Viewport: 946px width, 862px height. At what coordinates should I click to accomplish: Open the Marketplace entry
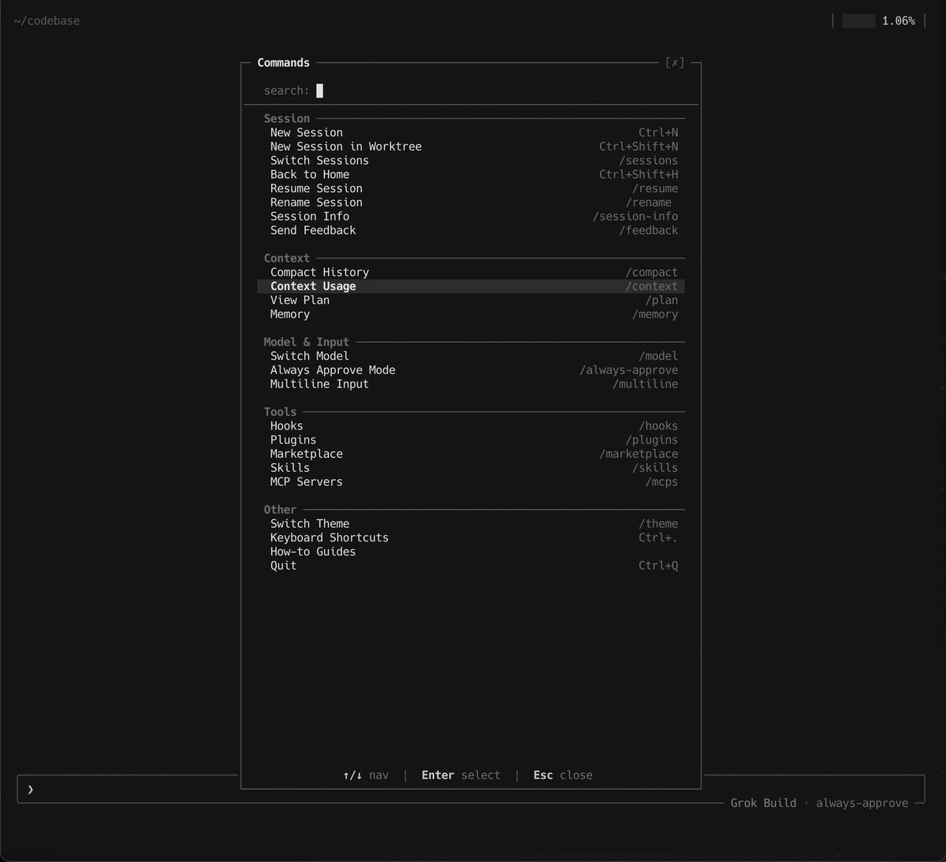[x=471, y=454]
